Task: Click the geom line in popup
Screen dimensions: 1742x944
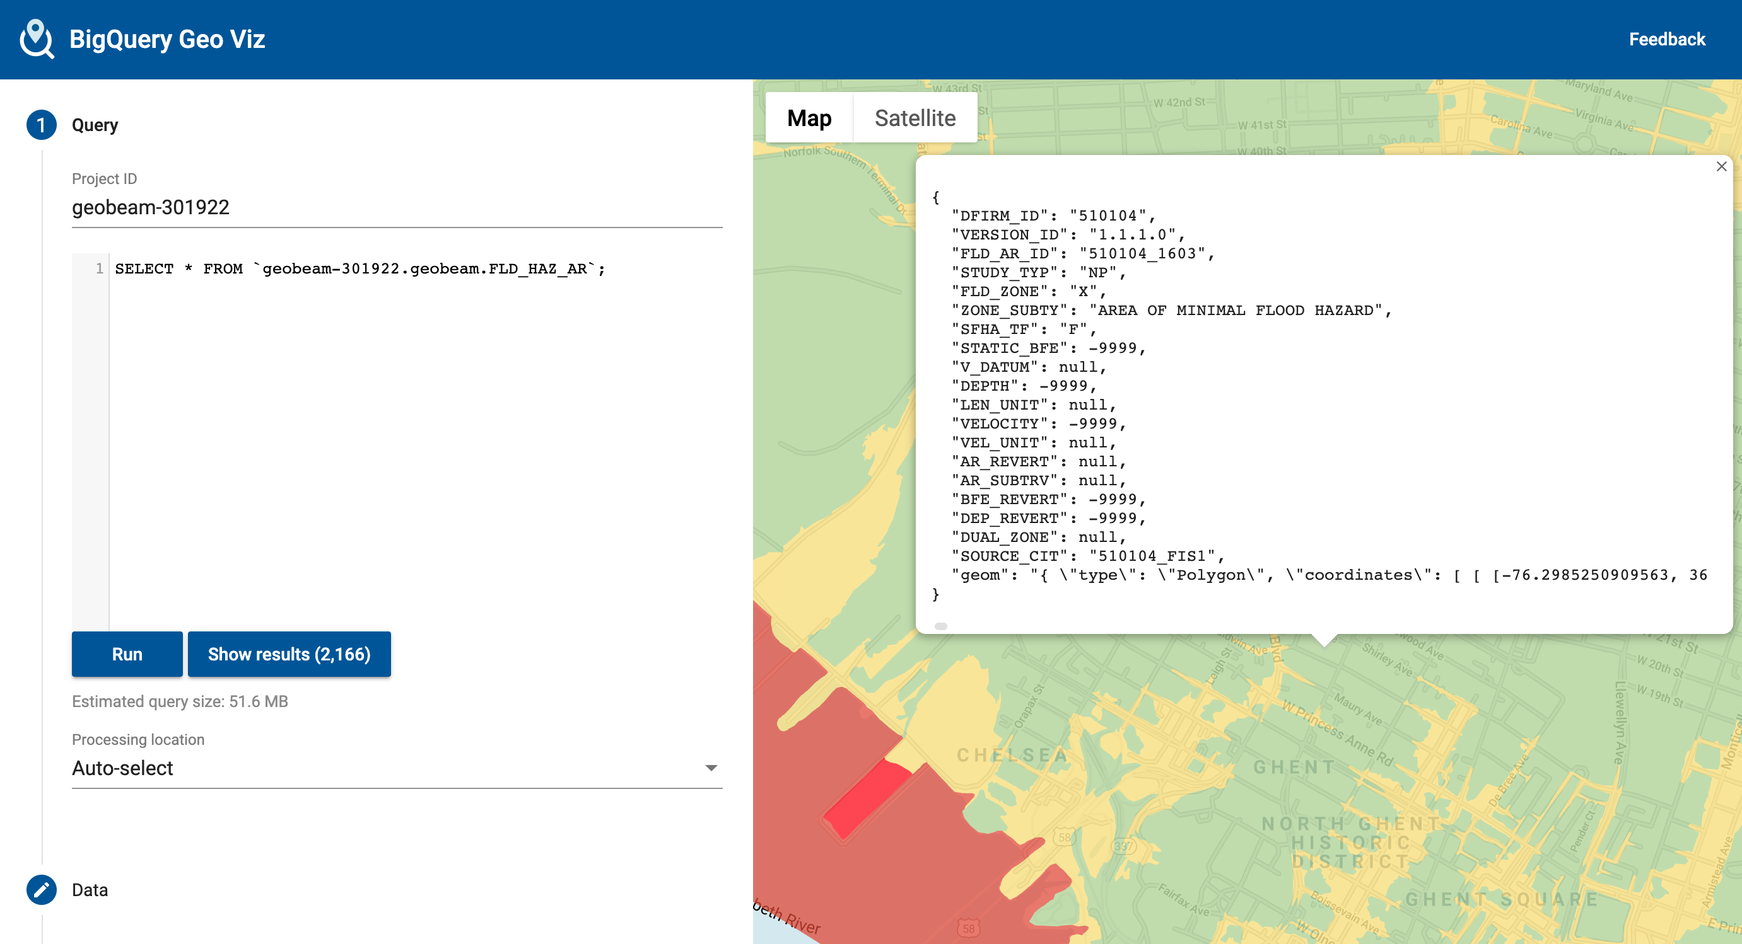Action: 1329,575
